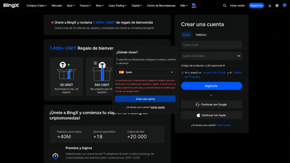
Task: Click the BingX logo
Action: [11, 5]
